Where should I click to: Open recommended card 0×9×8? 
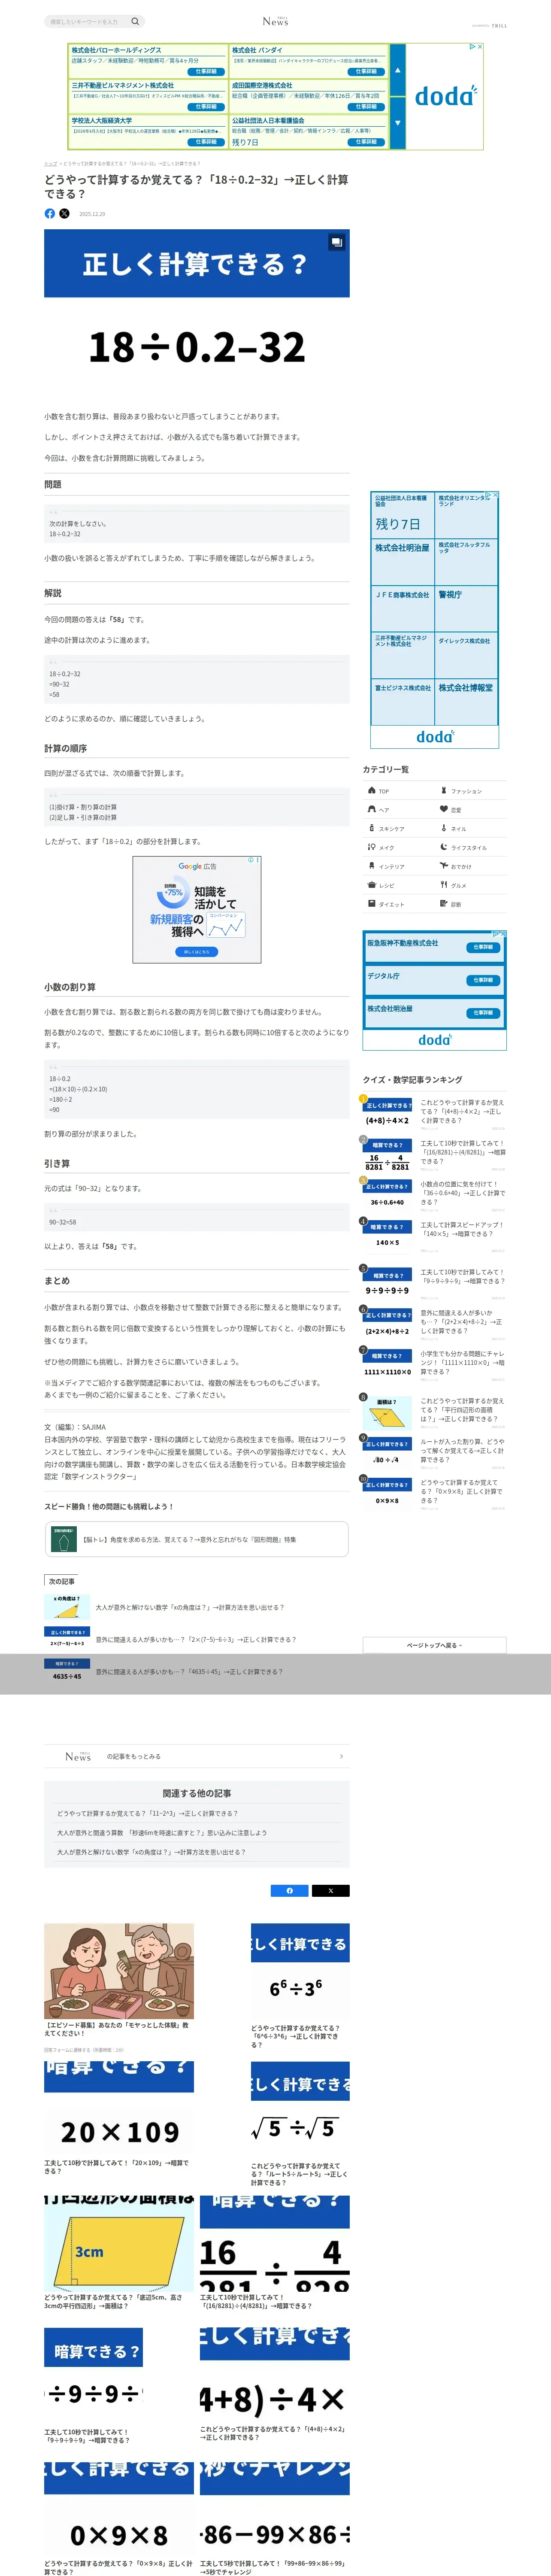(x=119, y=2519)
